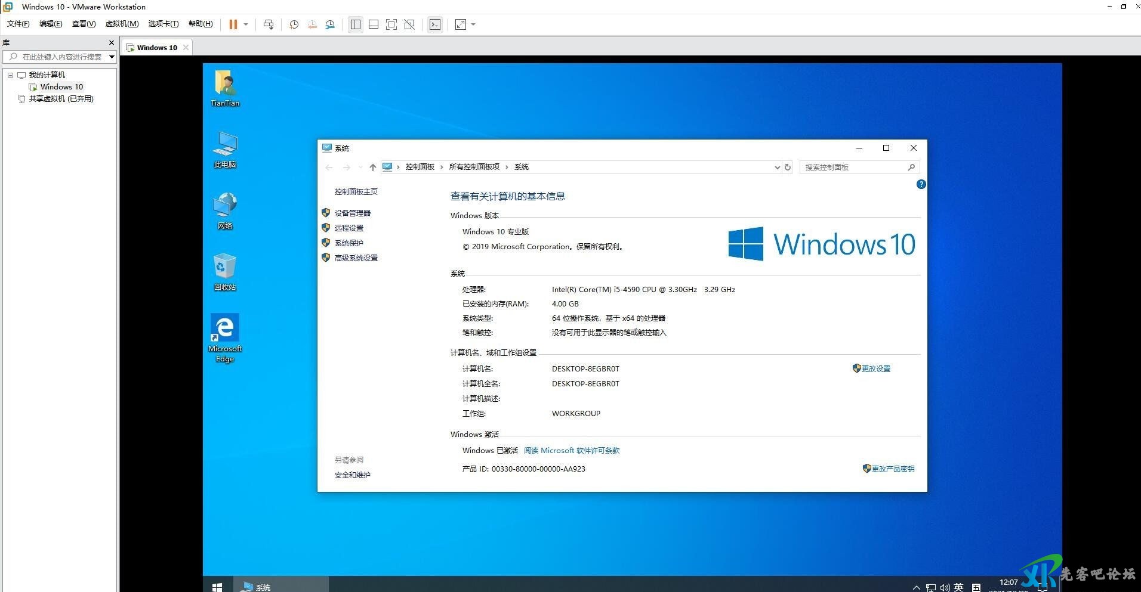Viewport: 1141px width, 592px height.
Task: Collapse the 我的计算机 tree node
Action: [x=10, y=75]
